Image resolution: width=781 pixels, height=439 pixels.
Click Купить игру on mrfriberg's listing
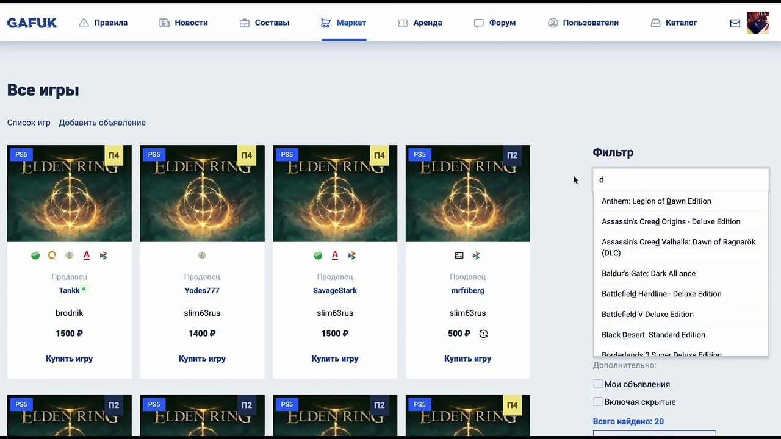[x=468, y=359]
